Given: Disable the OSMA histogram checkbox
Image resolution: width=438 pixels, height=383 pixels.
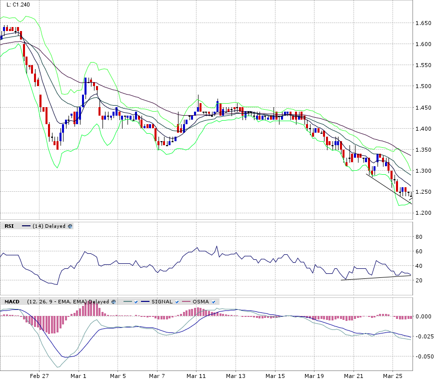Looking at the screenshot, I should click(213, 302).
